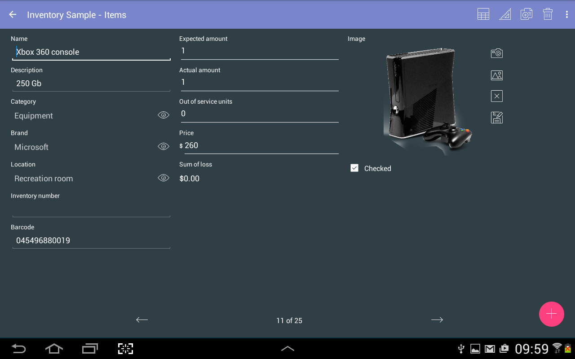Add new item with the pink plus button

pyautogui.click(x=552, y=314)
